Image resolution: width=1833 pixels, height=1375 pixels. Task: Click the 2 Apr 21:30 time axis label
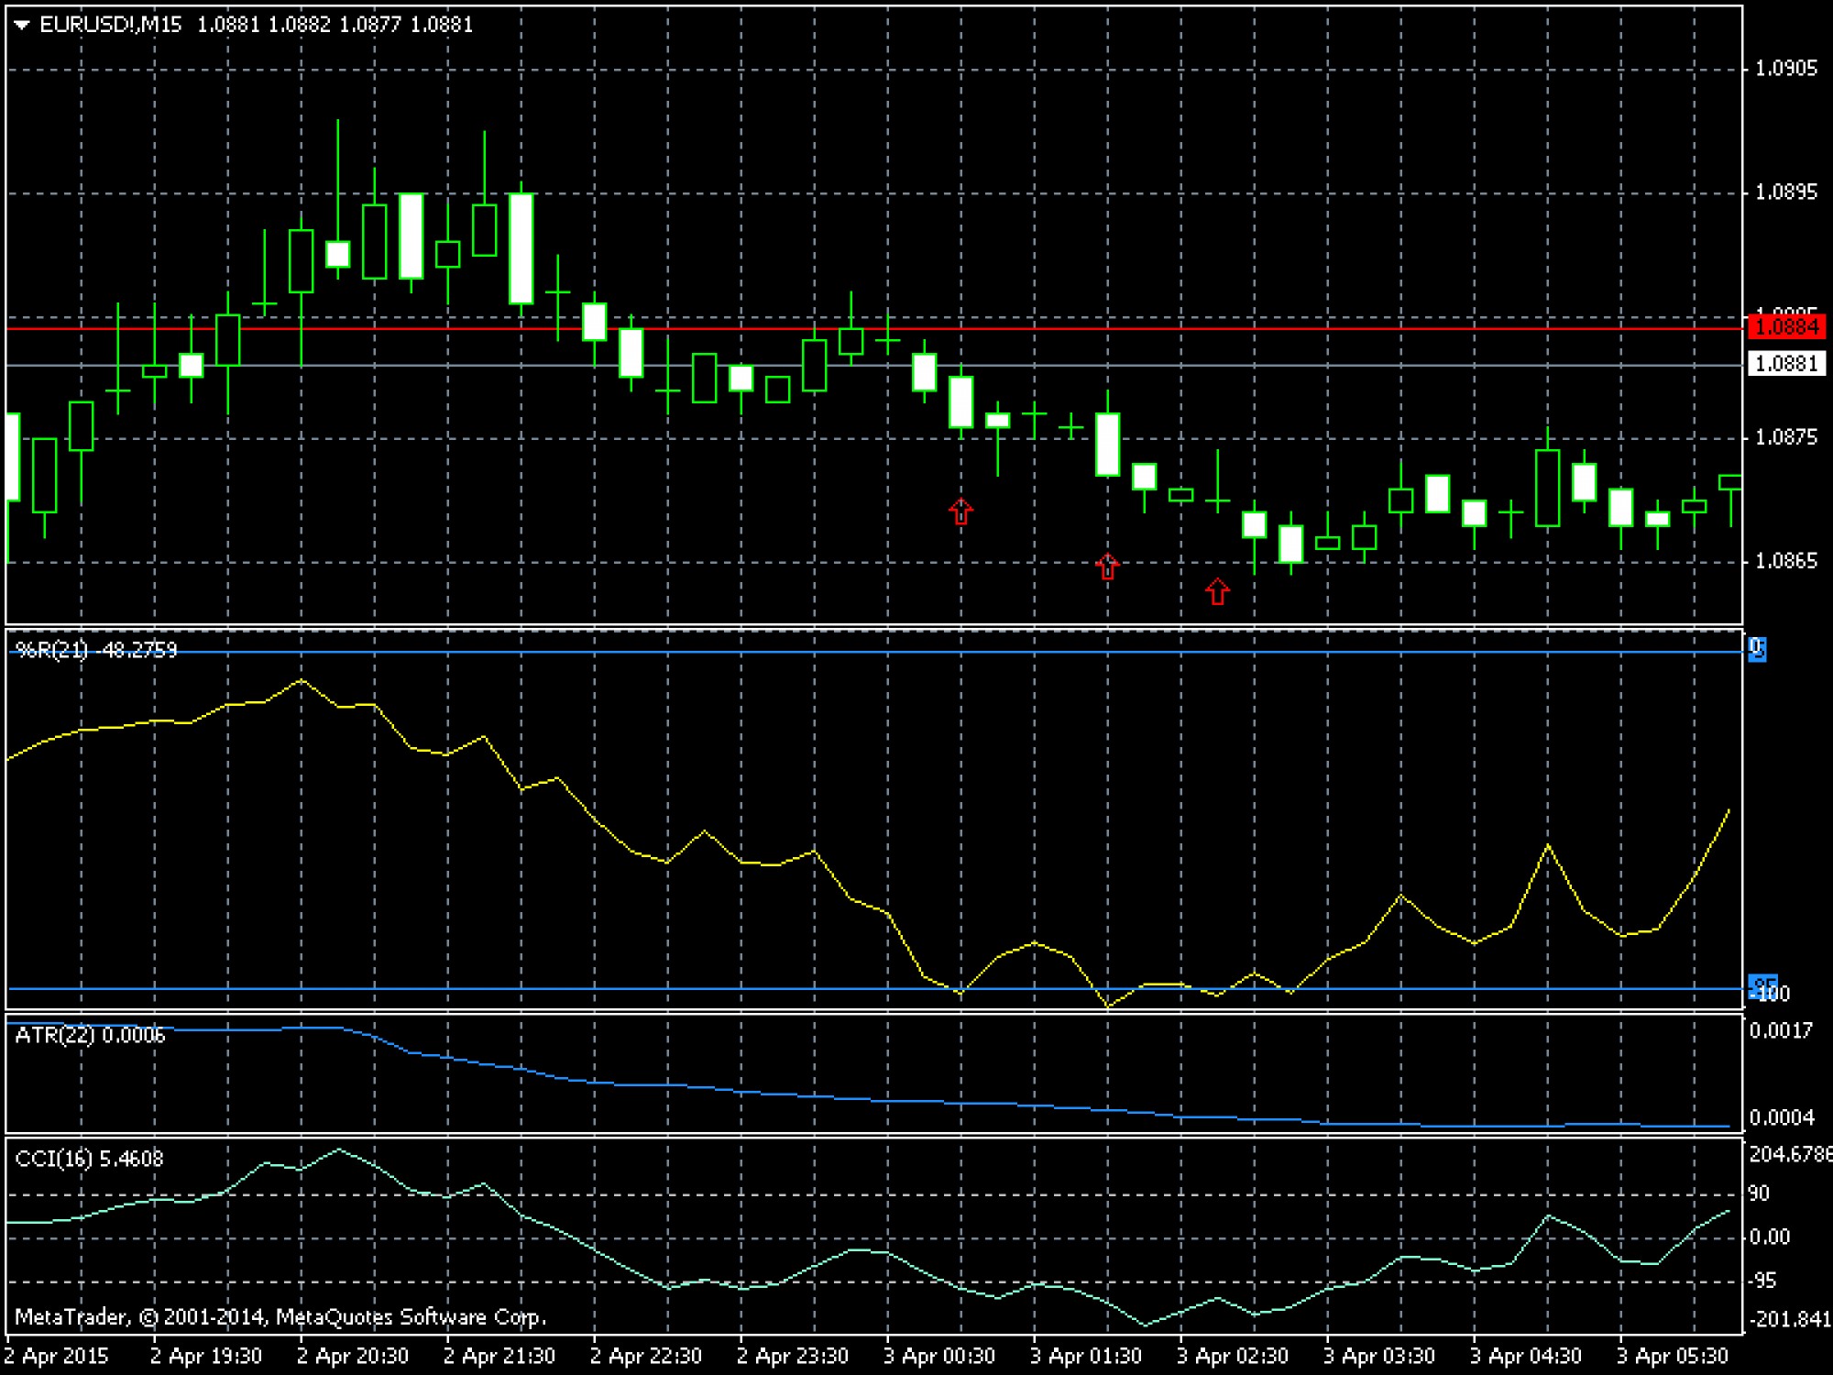click(499, 1356)
